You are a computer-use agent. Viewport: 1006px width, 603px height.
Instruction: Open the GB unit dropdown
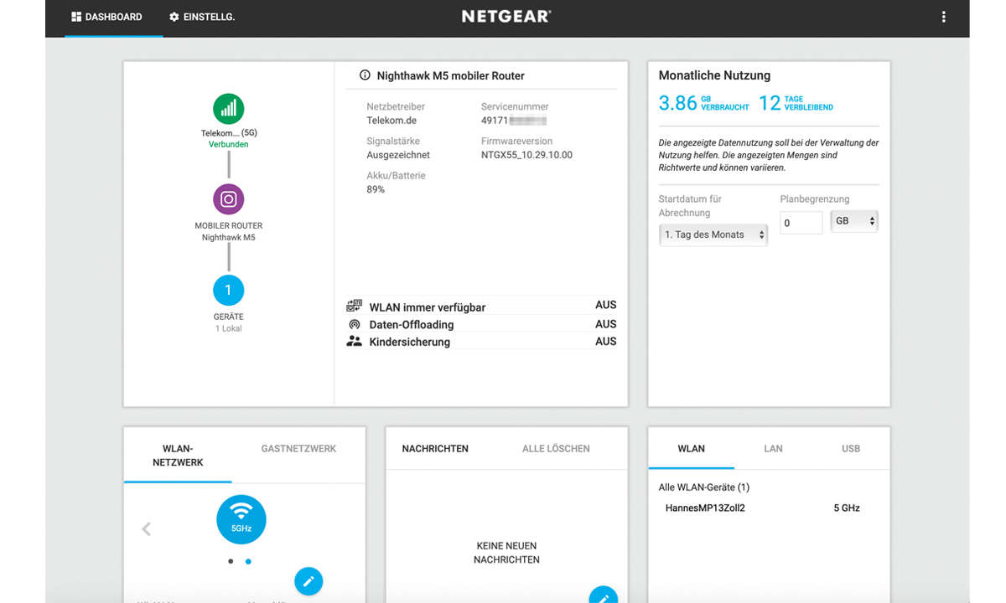pos(853,221)
